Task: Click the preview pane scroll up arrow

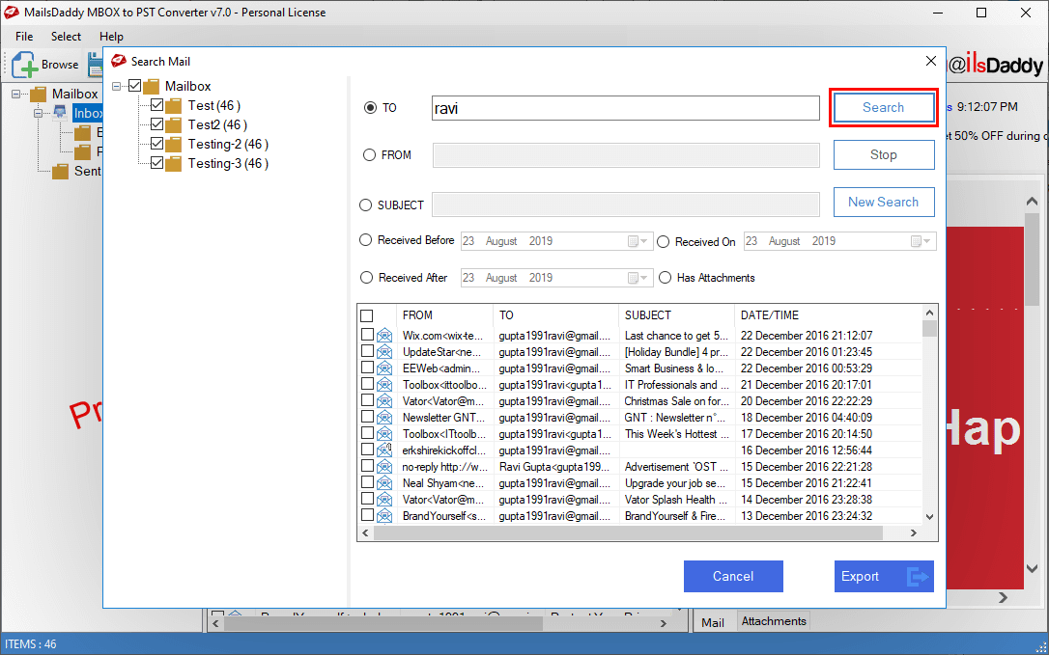Action: click(x=1033, y=202)
